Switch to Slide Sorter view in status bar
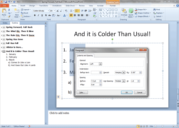This screenshot has width=179, height=128. tap(141, 126)
